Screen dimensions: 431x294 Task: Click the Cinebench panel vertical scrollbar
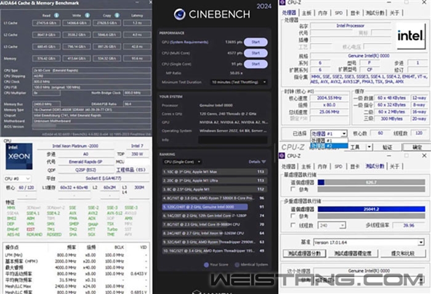point(275,153)
